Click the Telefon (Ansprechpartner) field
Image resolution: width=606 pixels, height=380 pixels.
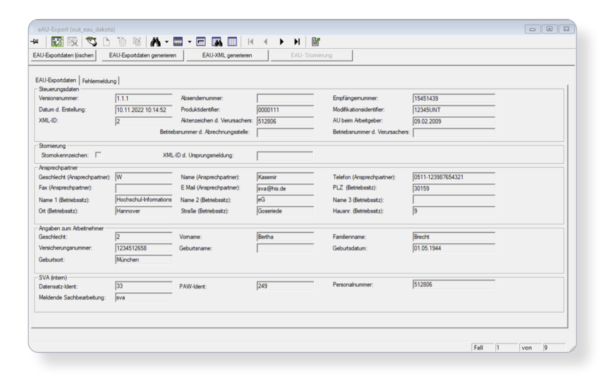coord(454,177)
